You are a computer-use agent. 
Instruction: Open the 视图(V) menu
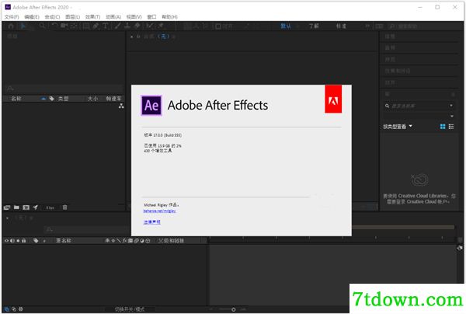(x=134, y=17)
